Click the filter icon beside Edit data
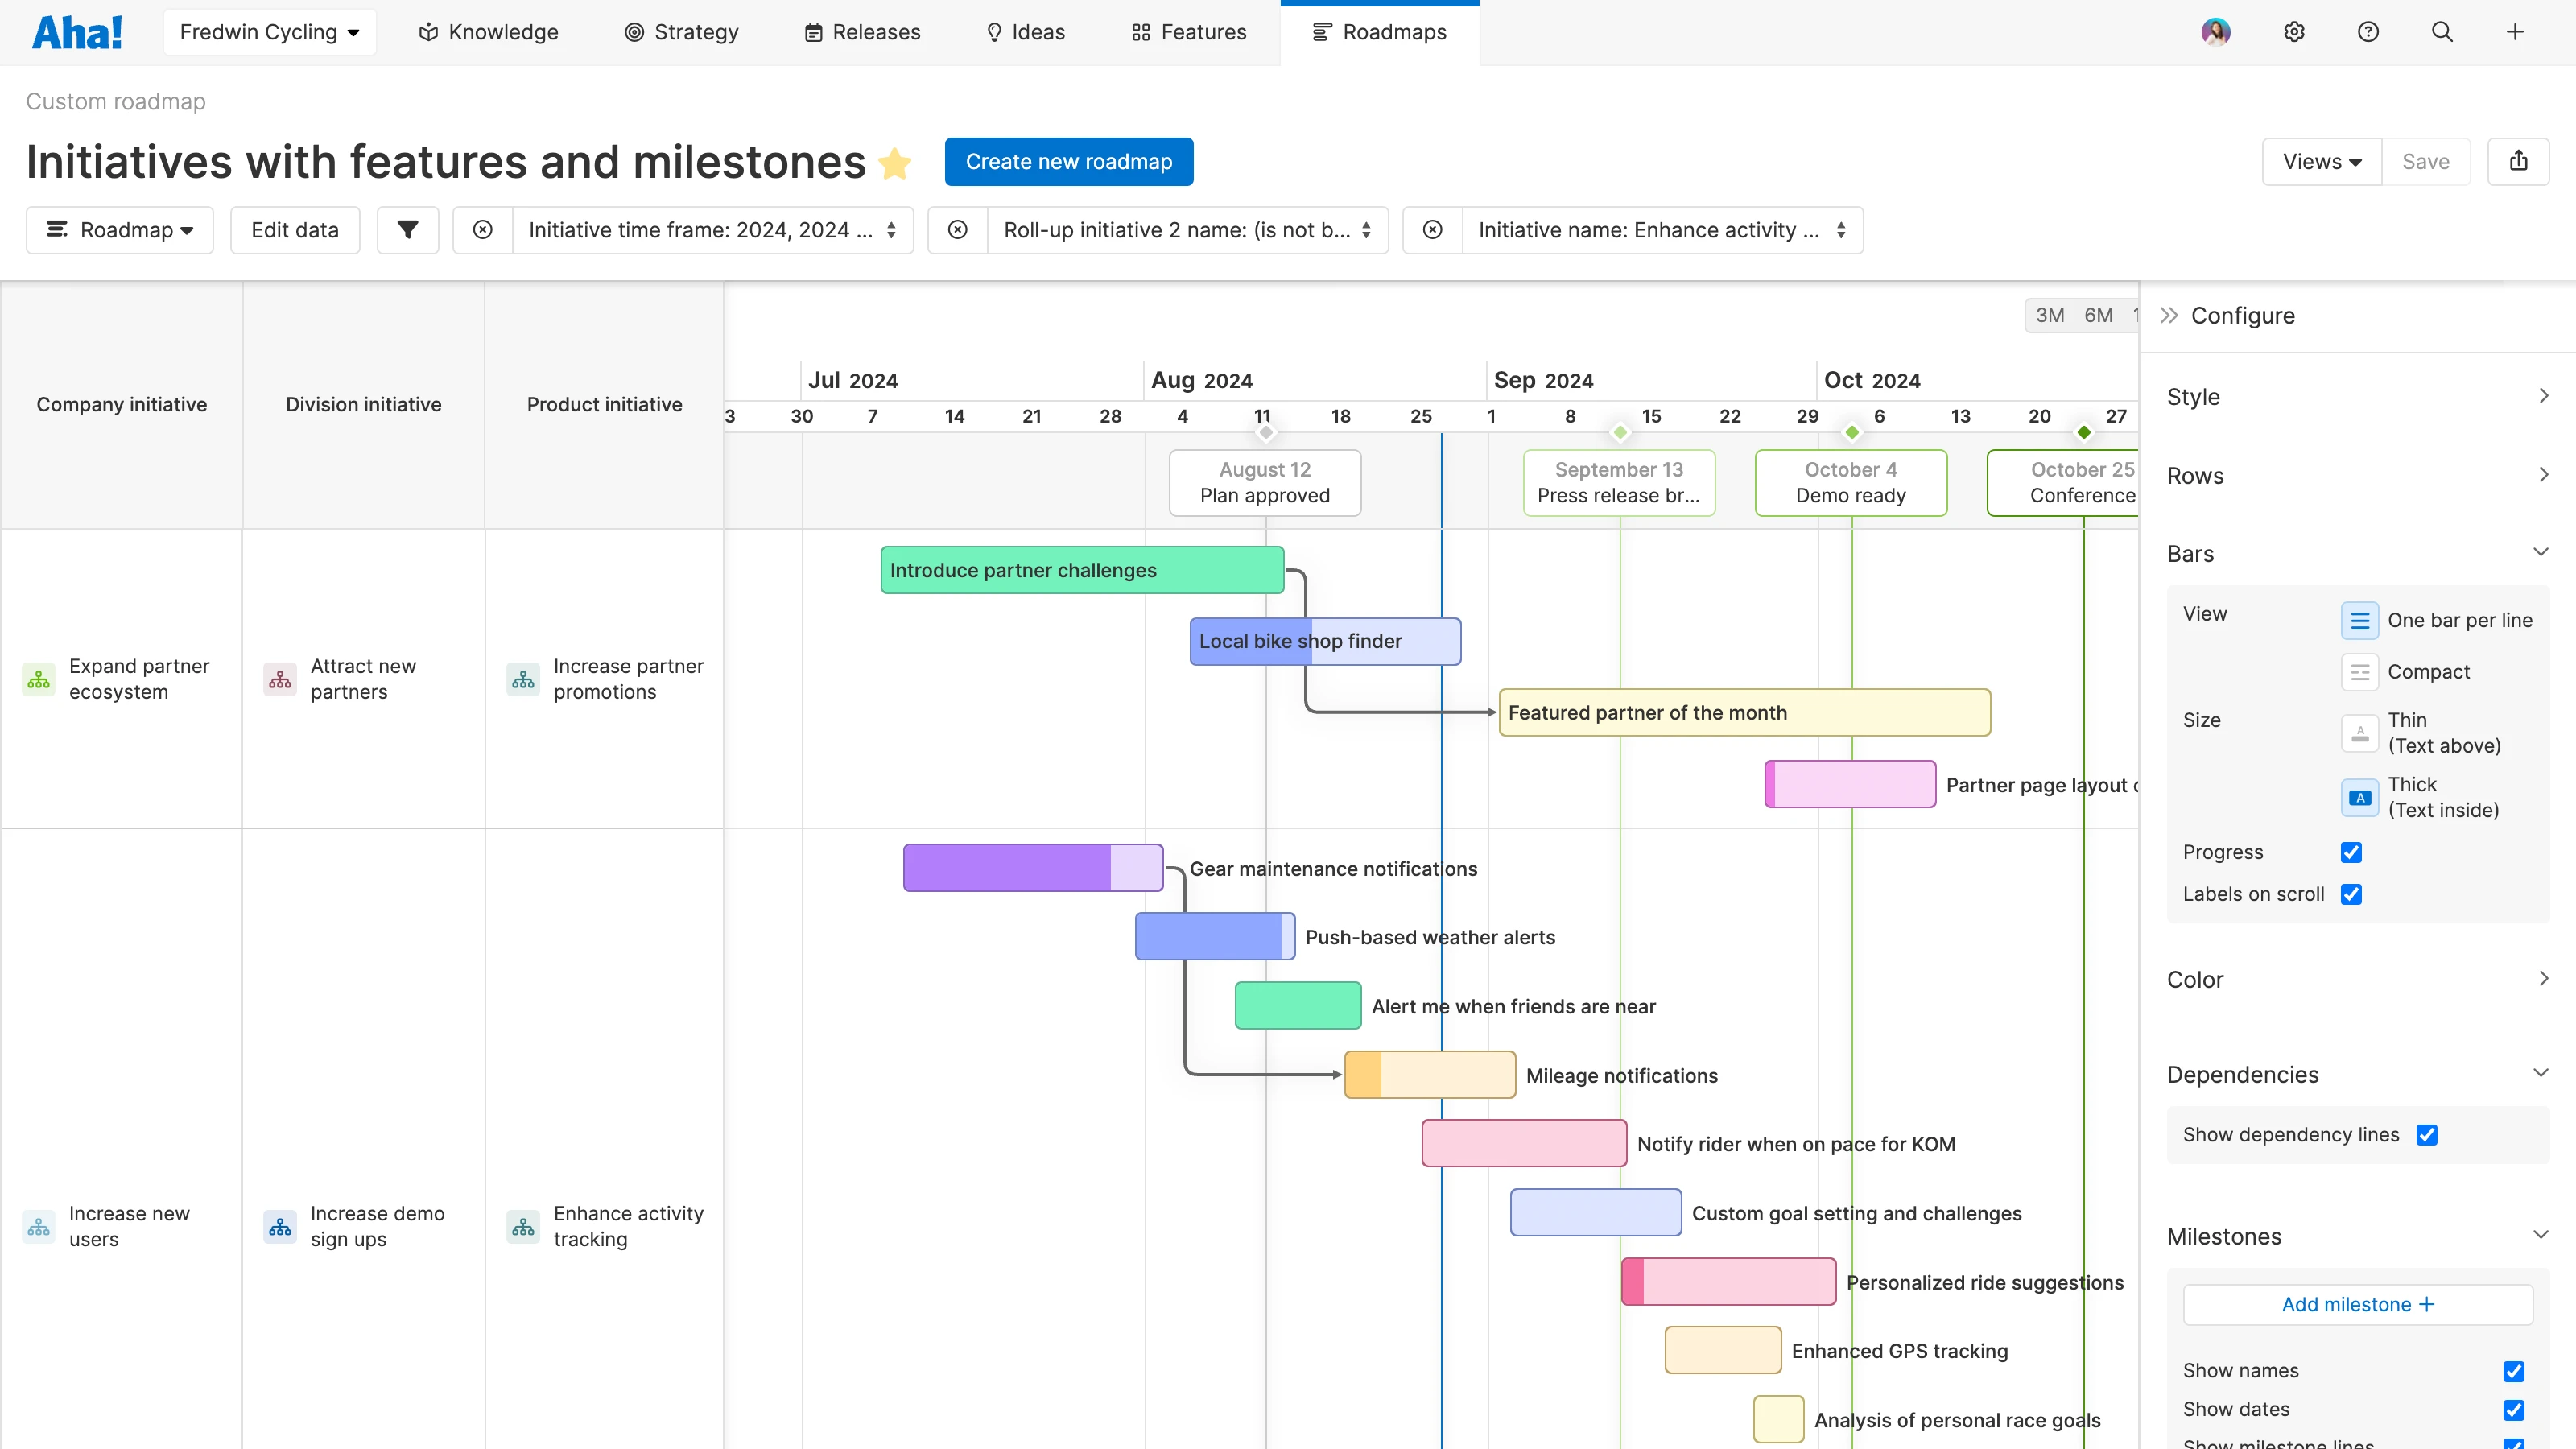Screen dimensions: 2576x1449 click(x=407, y=229)
